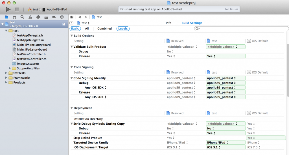Collapse the Build Options section
The height and width of the screenshot is (155, 289).
point(72,36)
